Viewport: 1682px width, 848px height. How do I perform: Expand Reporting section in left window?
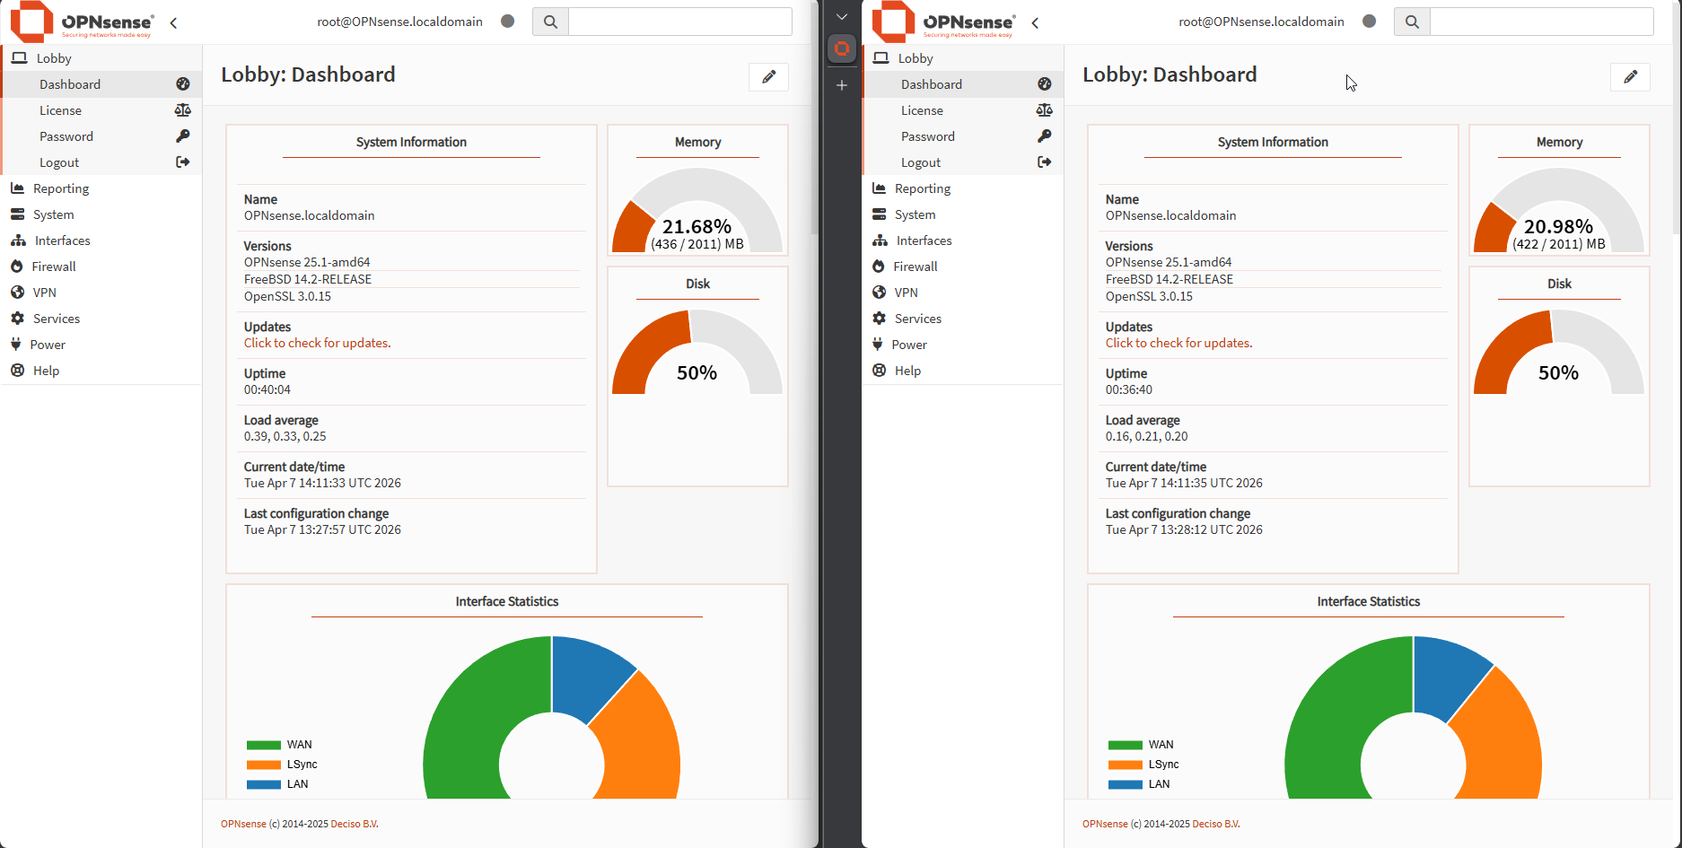101,188
